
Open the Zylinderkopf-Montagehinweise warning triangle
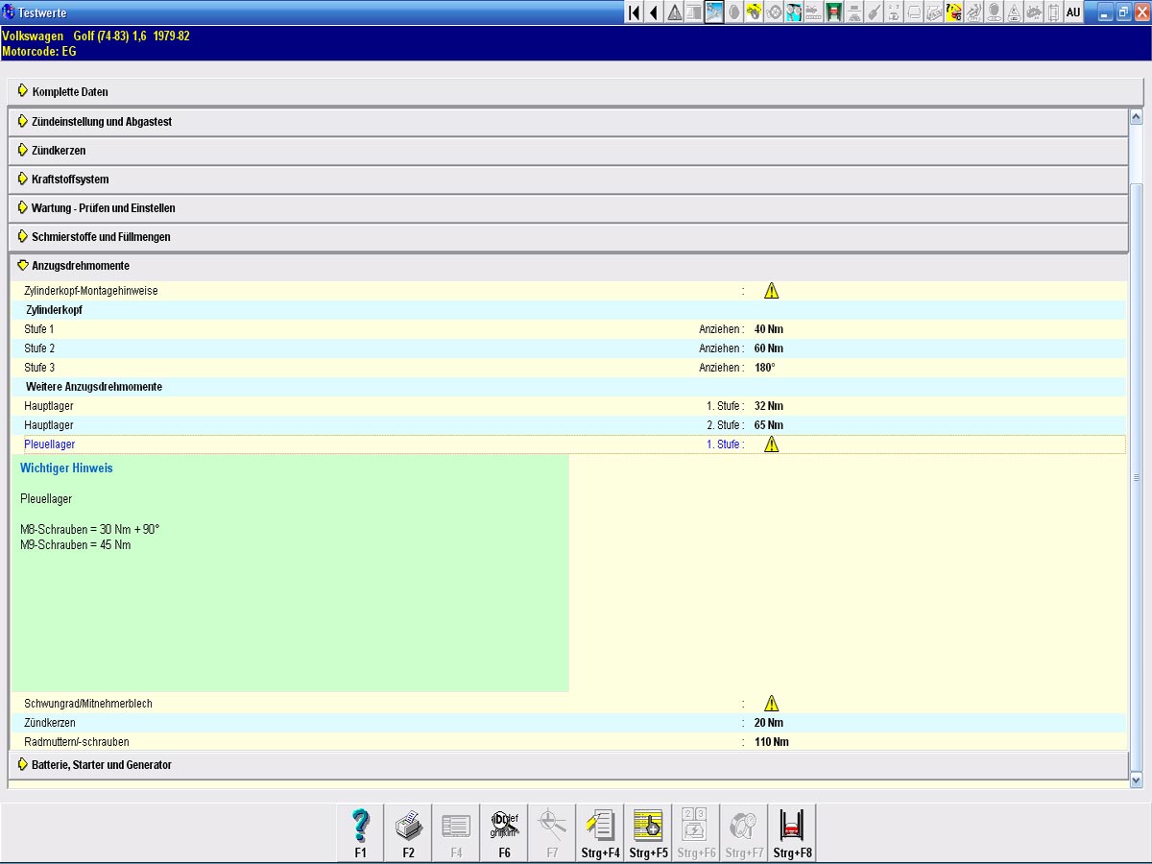pyautogui.click(x=771, y=291)
